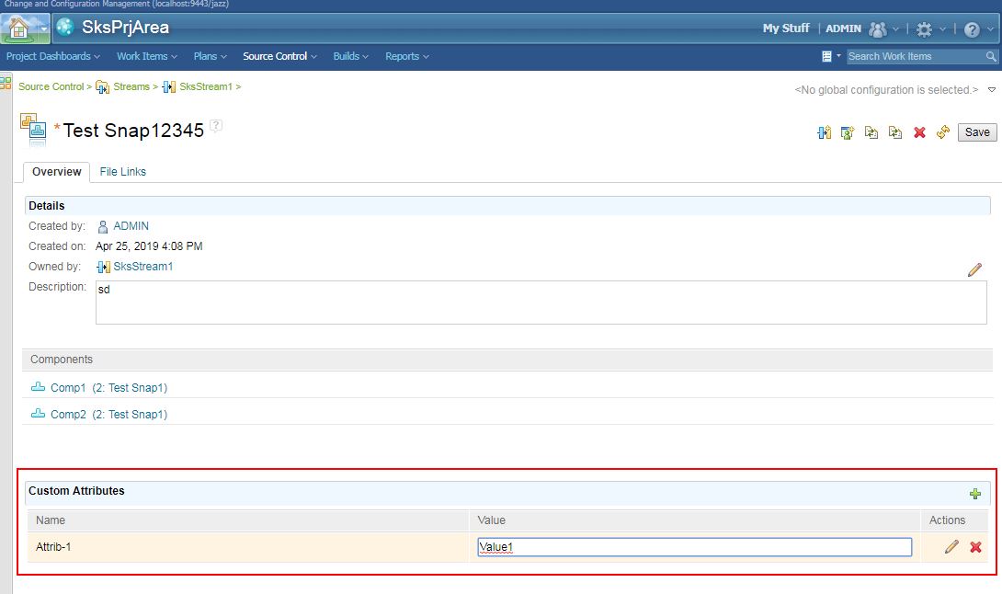1002x594 pixels.
Task: Click the admin gear icon in the banner
Action: click(x=925, y=29)
